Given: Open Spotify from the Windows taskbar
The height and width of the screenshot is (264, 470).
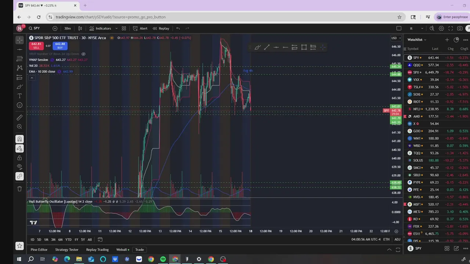Looking at the screenshot, I should coord(163,259).
